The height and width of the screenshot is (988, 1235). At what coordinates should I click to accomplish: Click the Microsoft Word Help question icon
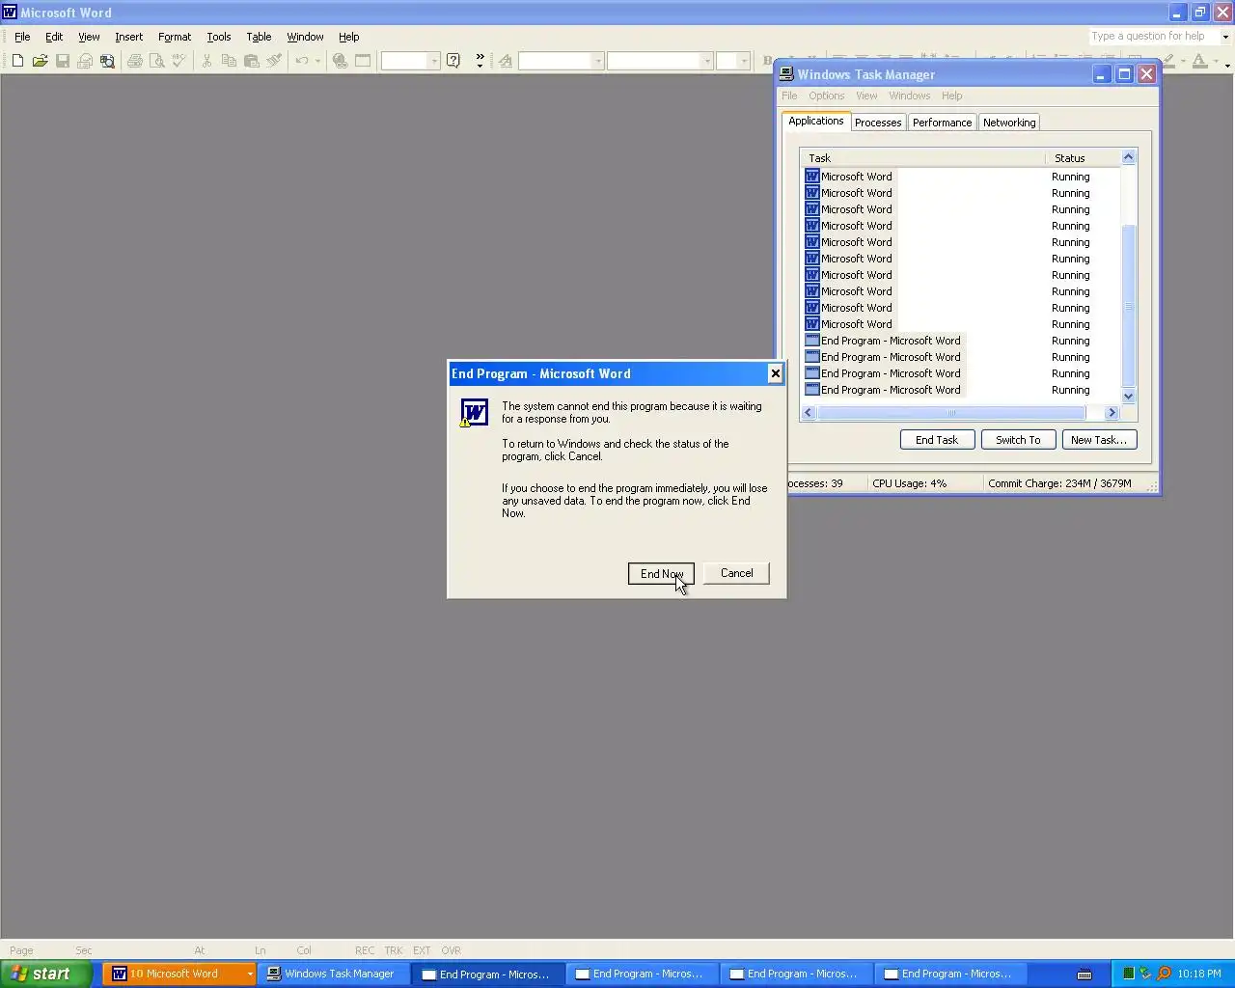coord(453,61)
